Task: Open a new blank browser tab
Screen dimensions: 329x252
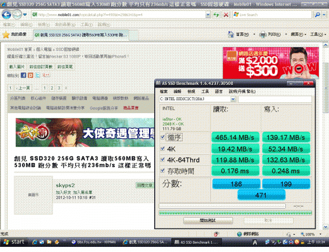Action: (x=134, y=35)
